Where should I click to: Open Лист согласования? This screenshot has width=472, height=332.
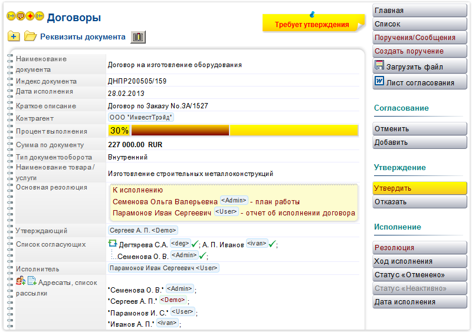pos(419,82)
